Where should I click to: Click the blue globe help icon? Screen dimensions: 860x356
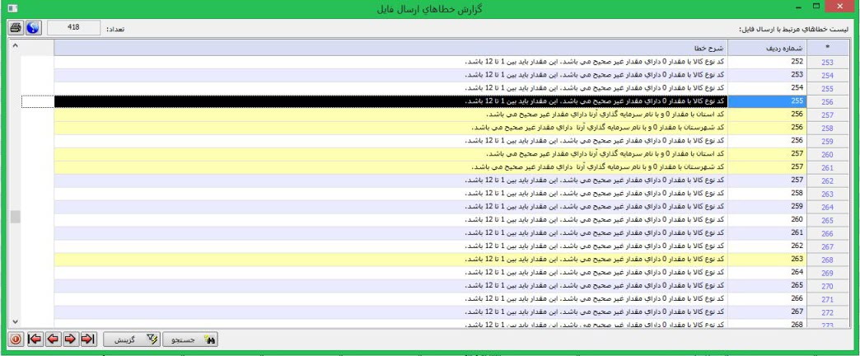[x=33, y=28]
